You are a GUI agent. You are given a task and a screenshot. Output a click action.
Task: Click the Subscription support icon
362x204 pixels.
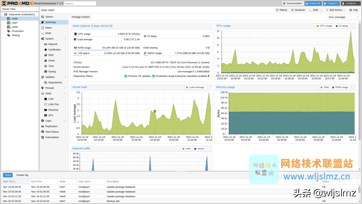(42, 137)
